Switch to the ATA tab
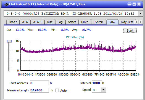This screenshot has width=145, height=100. pos(25,22)
